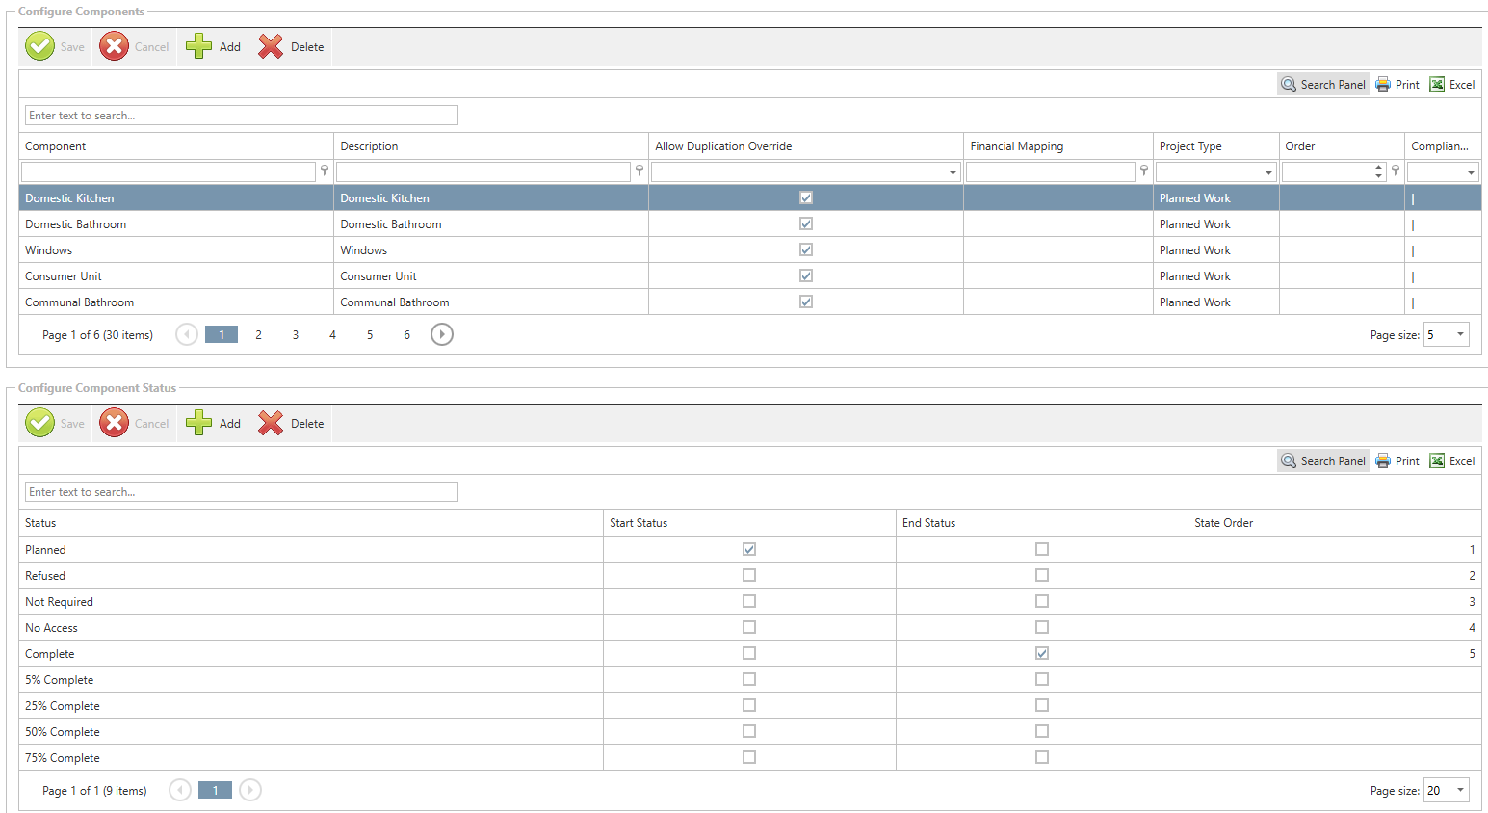Click the search text box in Component Status
Image resolution: width=1488 pixels, height=813 pixels.
tap(241, 492)
